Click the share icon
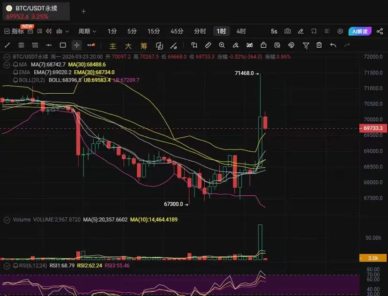The image size is (388, 296). tap(380, 31)
